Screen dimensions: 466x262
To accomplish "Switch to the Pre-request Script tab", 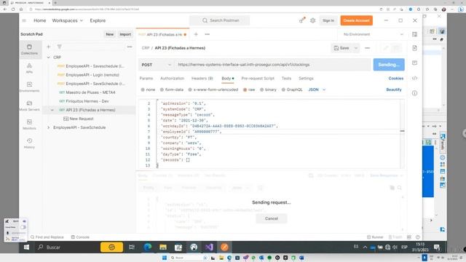I will coord(258,79).
